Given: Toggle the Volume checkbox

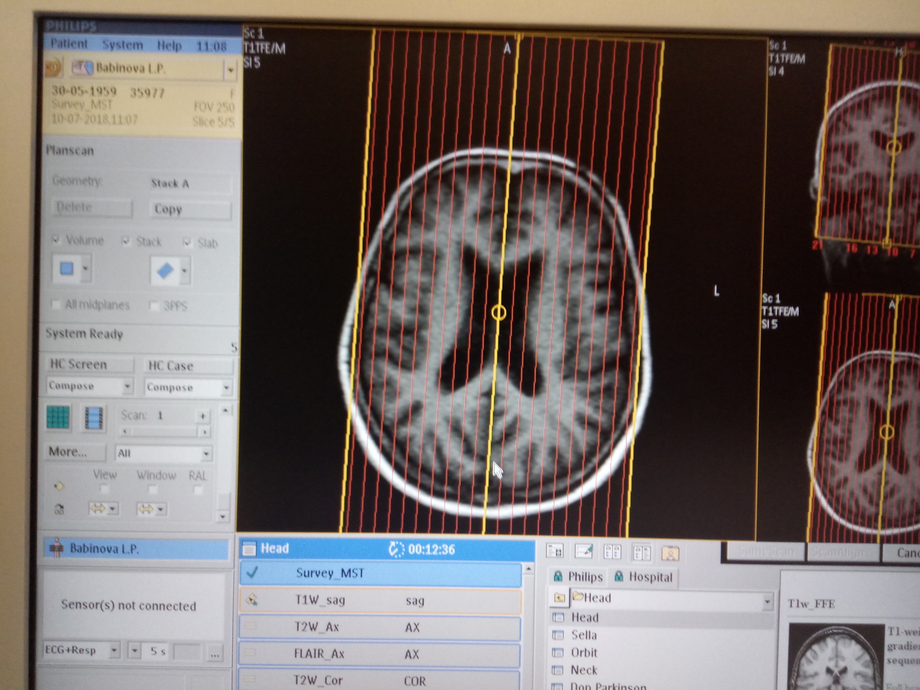Looking at the screenshot, I should click(56, 239).
